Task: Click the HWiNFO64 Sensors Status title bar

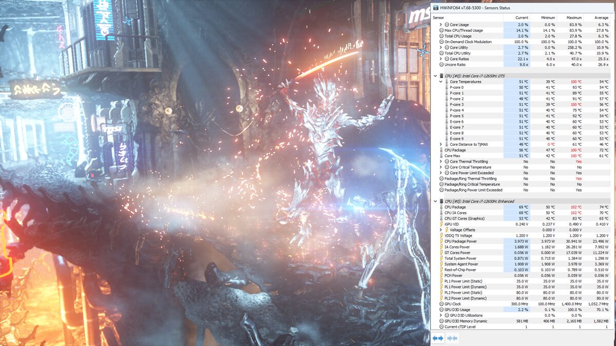Action: coord(523,8)
